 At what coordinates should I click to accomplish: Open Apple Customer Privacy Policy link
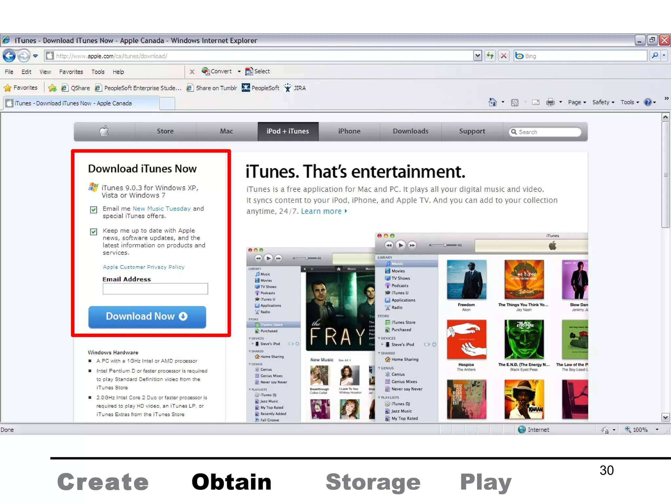point(144,267)
